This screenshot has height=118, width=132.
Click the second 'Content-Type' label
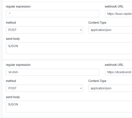(x=97, y=81)
